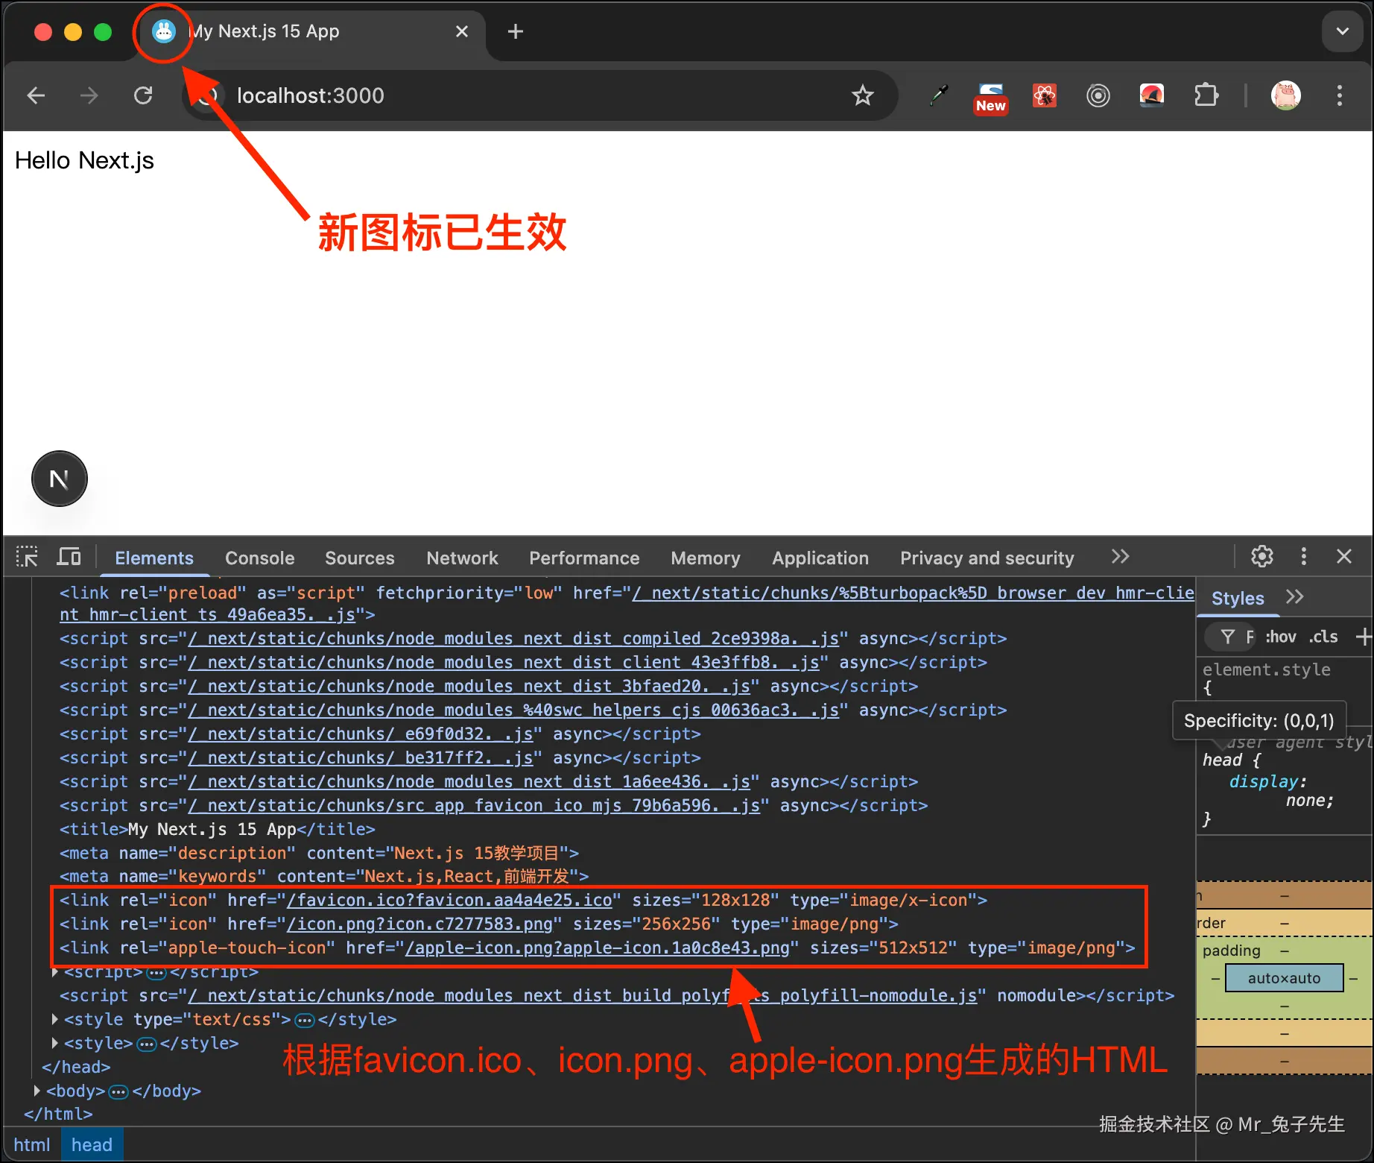Screen dimensions: 1374x1163
Task: Toggle the device toolbar in DevTools
Action: point(69,556)
